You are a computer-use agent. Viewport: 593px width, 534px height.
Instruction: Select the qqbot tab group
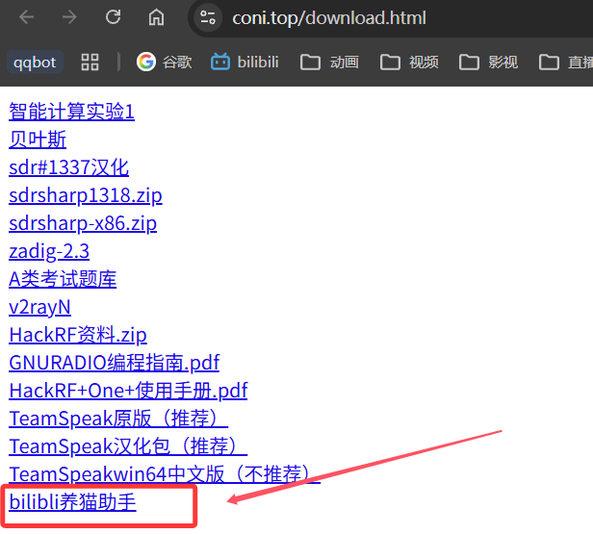35,63
